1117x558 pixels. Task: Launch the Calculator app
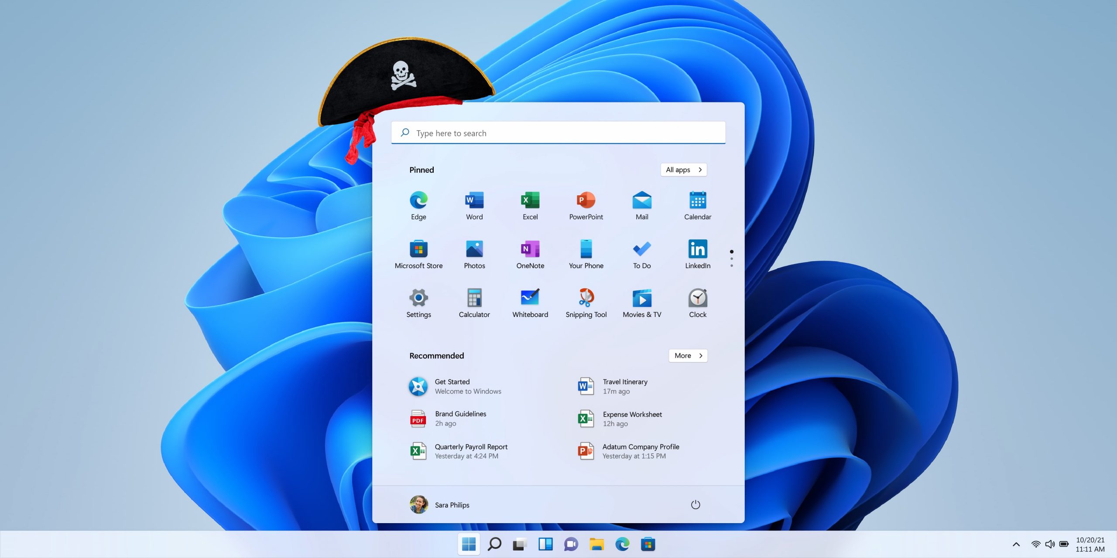coord(474,303)
